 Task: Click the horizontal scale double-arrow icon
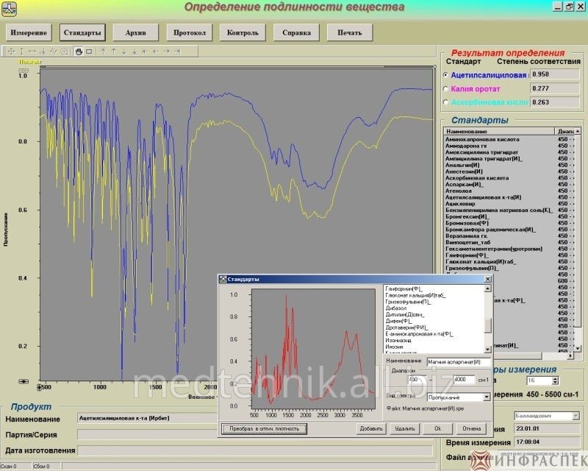coord(32,52)
